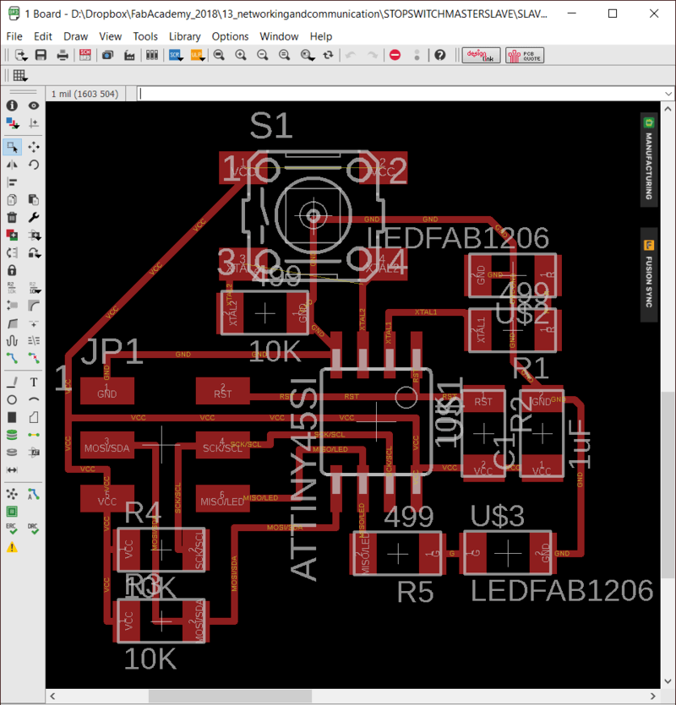Viewport: 676px width, 705px height.
Task: Run the ERC check
Action: coord(12,529)
